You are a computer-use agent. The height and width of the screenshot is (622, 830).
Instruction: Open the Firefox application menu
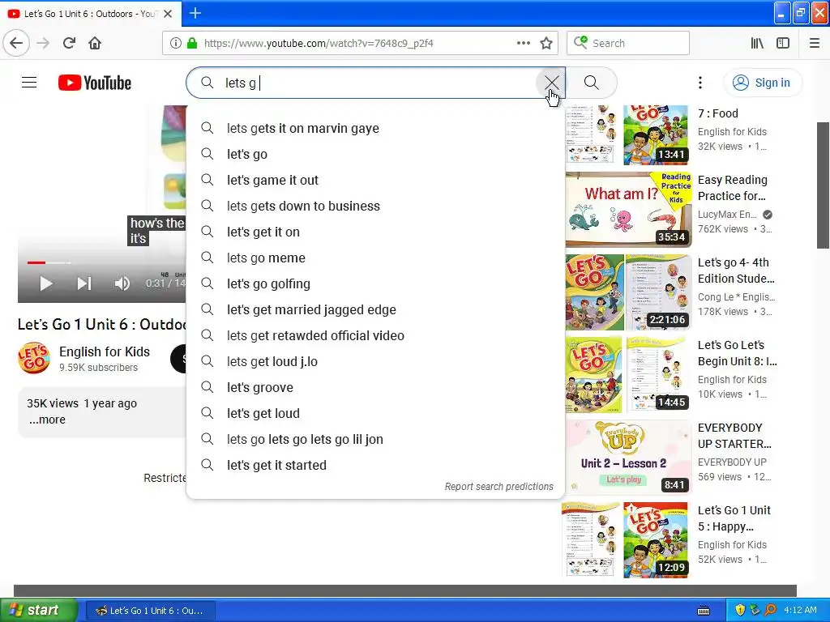pos(815,44)
